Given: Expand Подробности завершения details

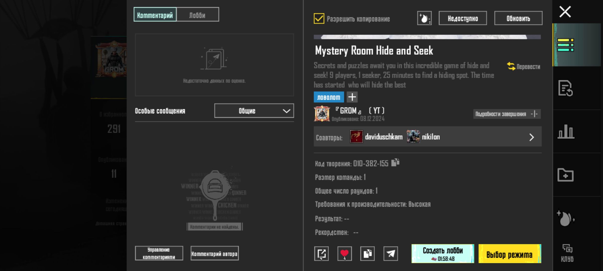Looking at the screenshot, I should pos(507,114).
